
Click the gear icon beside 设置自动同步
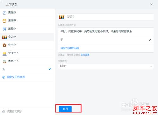[3, 112]
